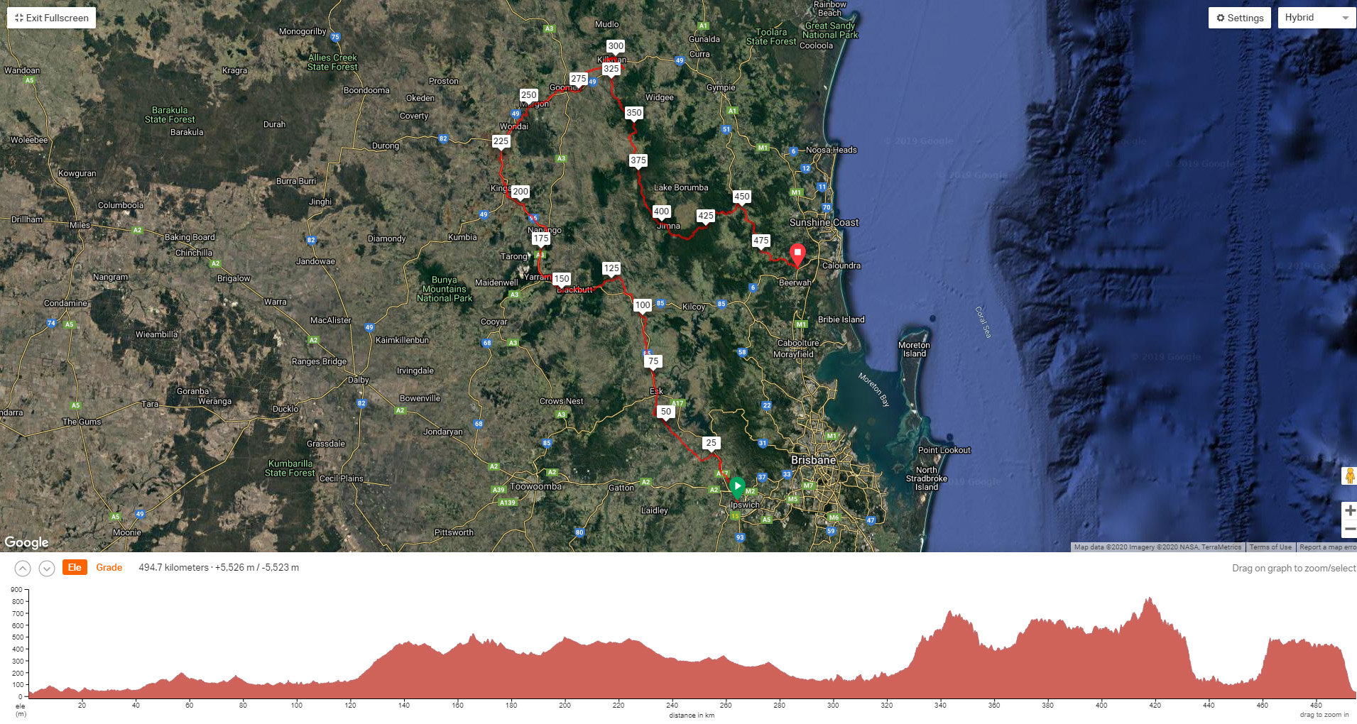This screenshot has height=724, width=1357.
Task: Click the map zoom out minus button
Action: 1349,529
